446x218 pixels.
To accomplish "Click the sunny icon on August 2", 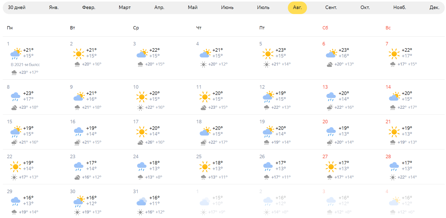I will [x=79, y=53].
